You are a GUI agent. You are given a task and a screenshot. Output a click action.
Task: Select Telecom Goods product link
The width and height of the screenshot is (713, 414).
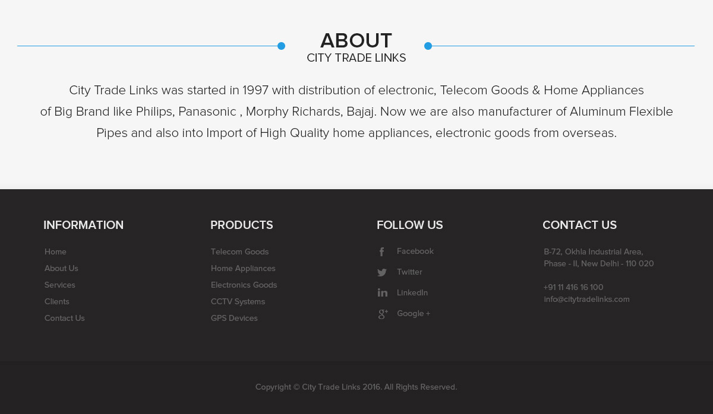pyautogui.click(x=240, y=252)
